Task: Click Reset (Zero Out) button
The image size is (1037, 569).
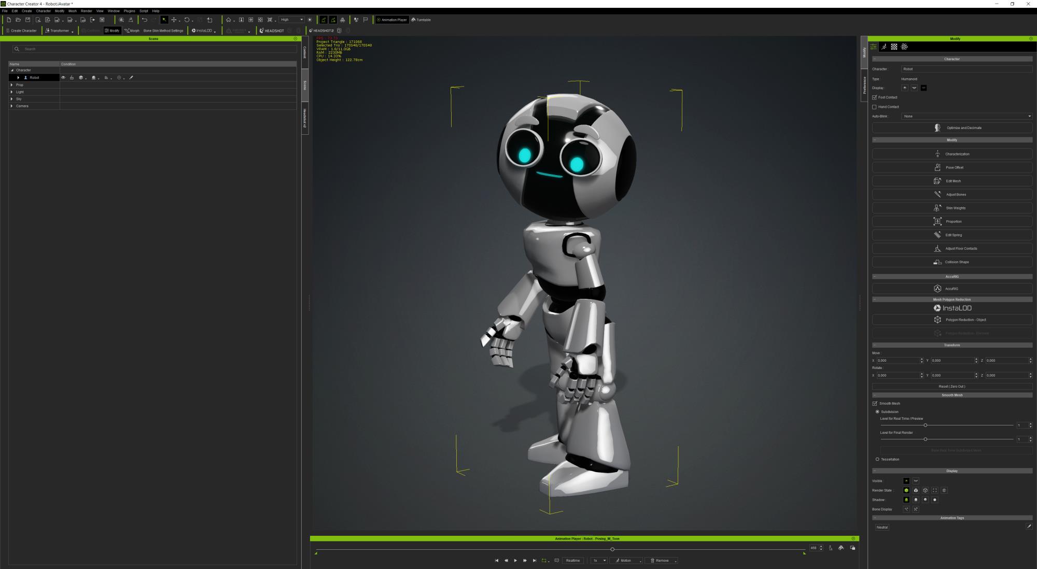Action: click(x=952, y=387)
